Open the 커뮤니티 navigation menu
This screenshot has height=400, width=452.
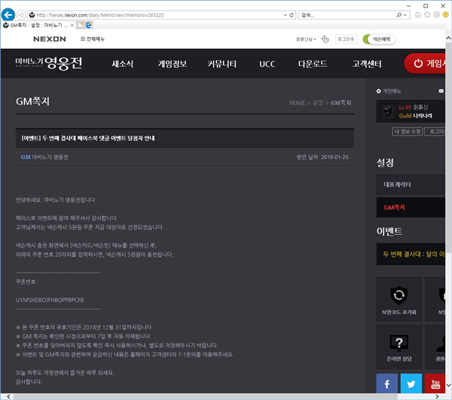pyautogui.click(x=222, y=64)
